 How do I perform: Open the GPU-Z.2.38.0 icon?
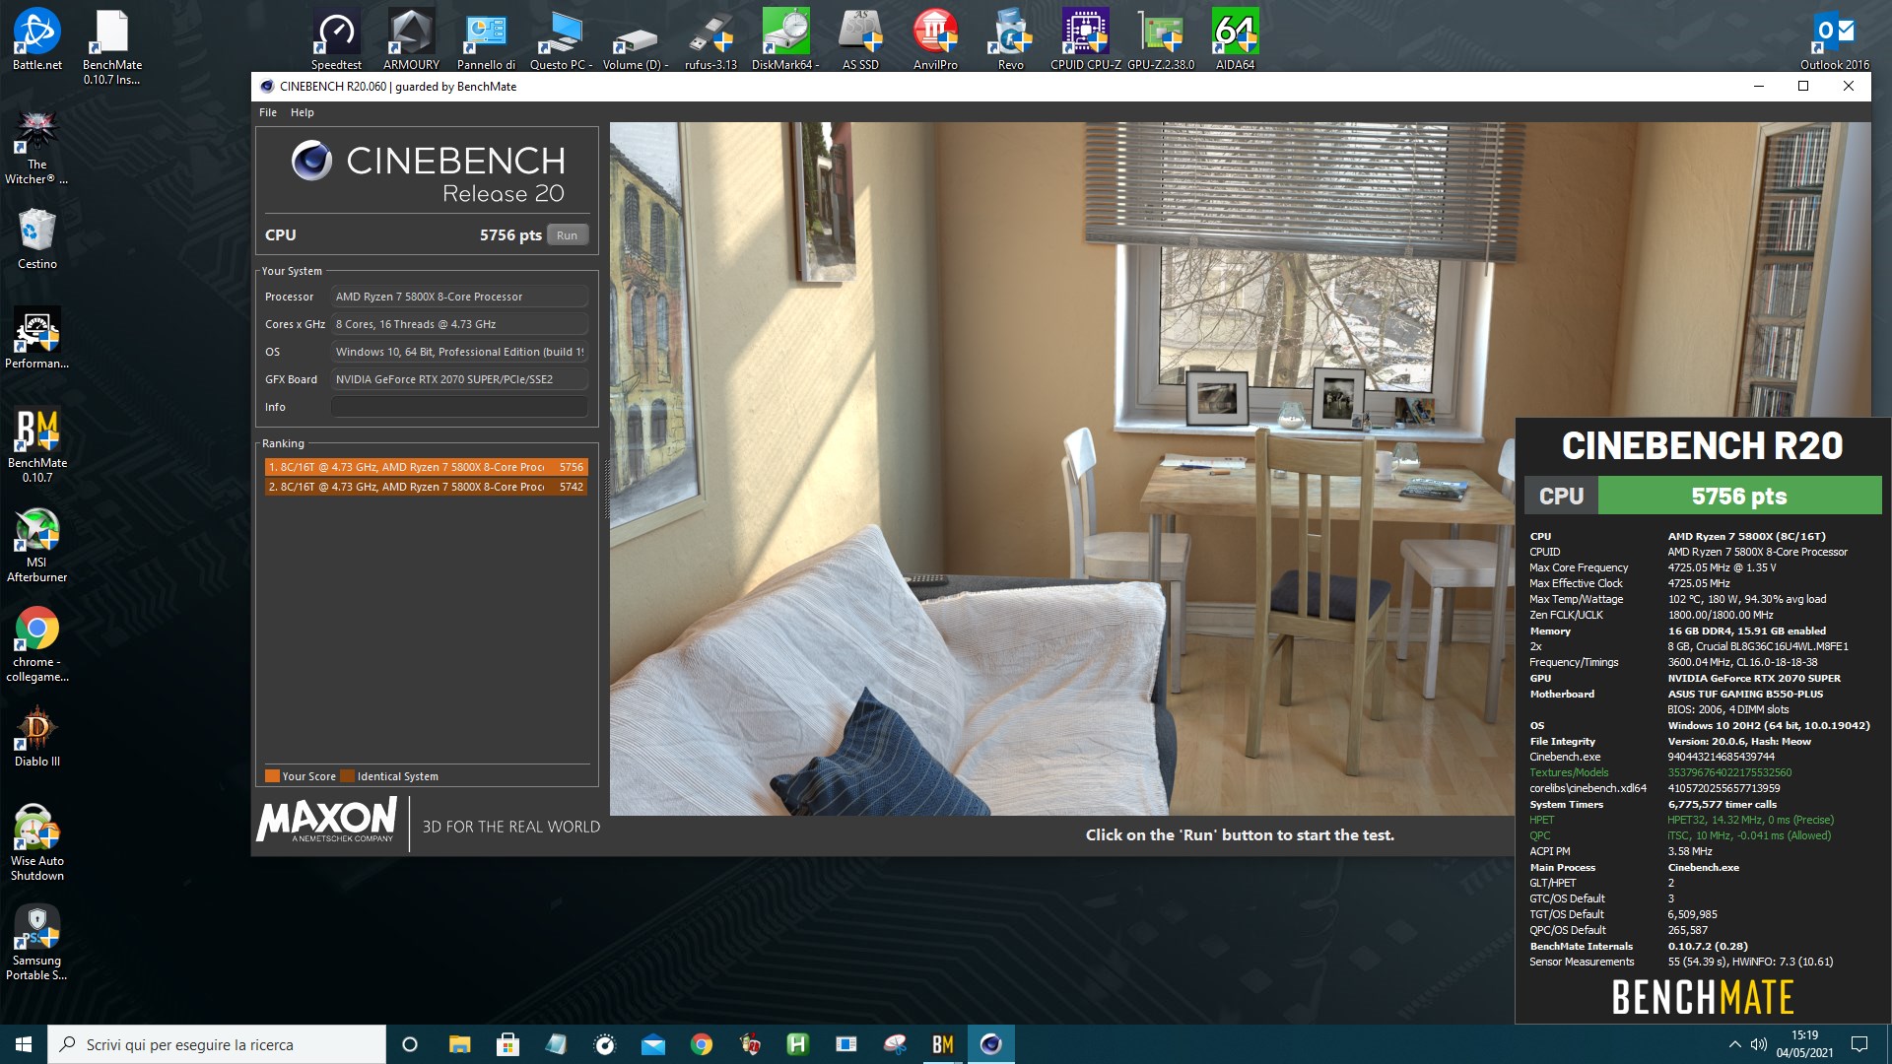pyautogui.click(x=1160, y=39)
